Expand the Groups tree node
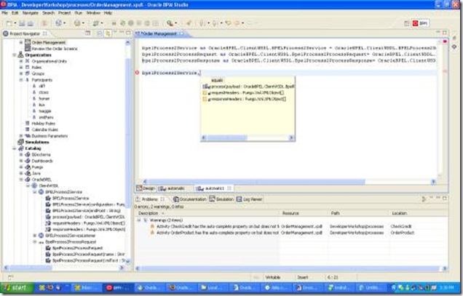The image size is (463, 296). 21,73
